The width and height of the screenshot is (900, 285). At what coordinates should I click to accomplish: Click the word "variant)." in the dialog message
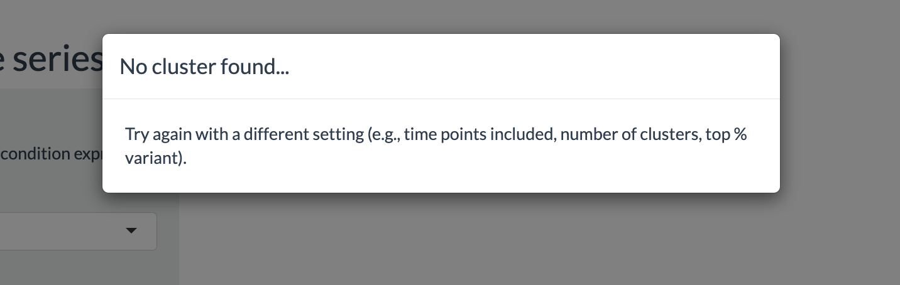pyautogui.click(x=156, y=158)
